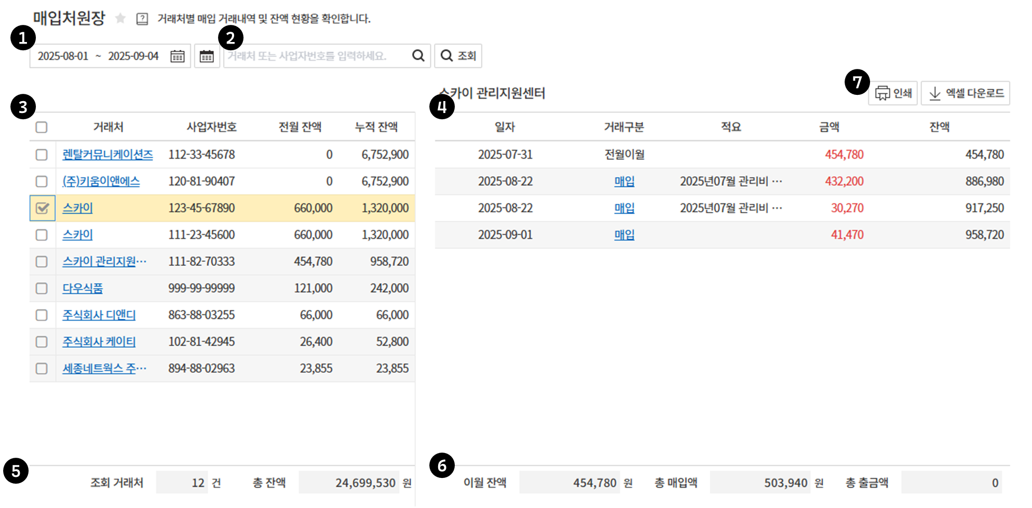This screenshot has width=1032, height=508.
Task: Uncheck the selected 스카이 row checkbox
Action: [42, 208]
